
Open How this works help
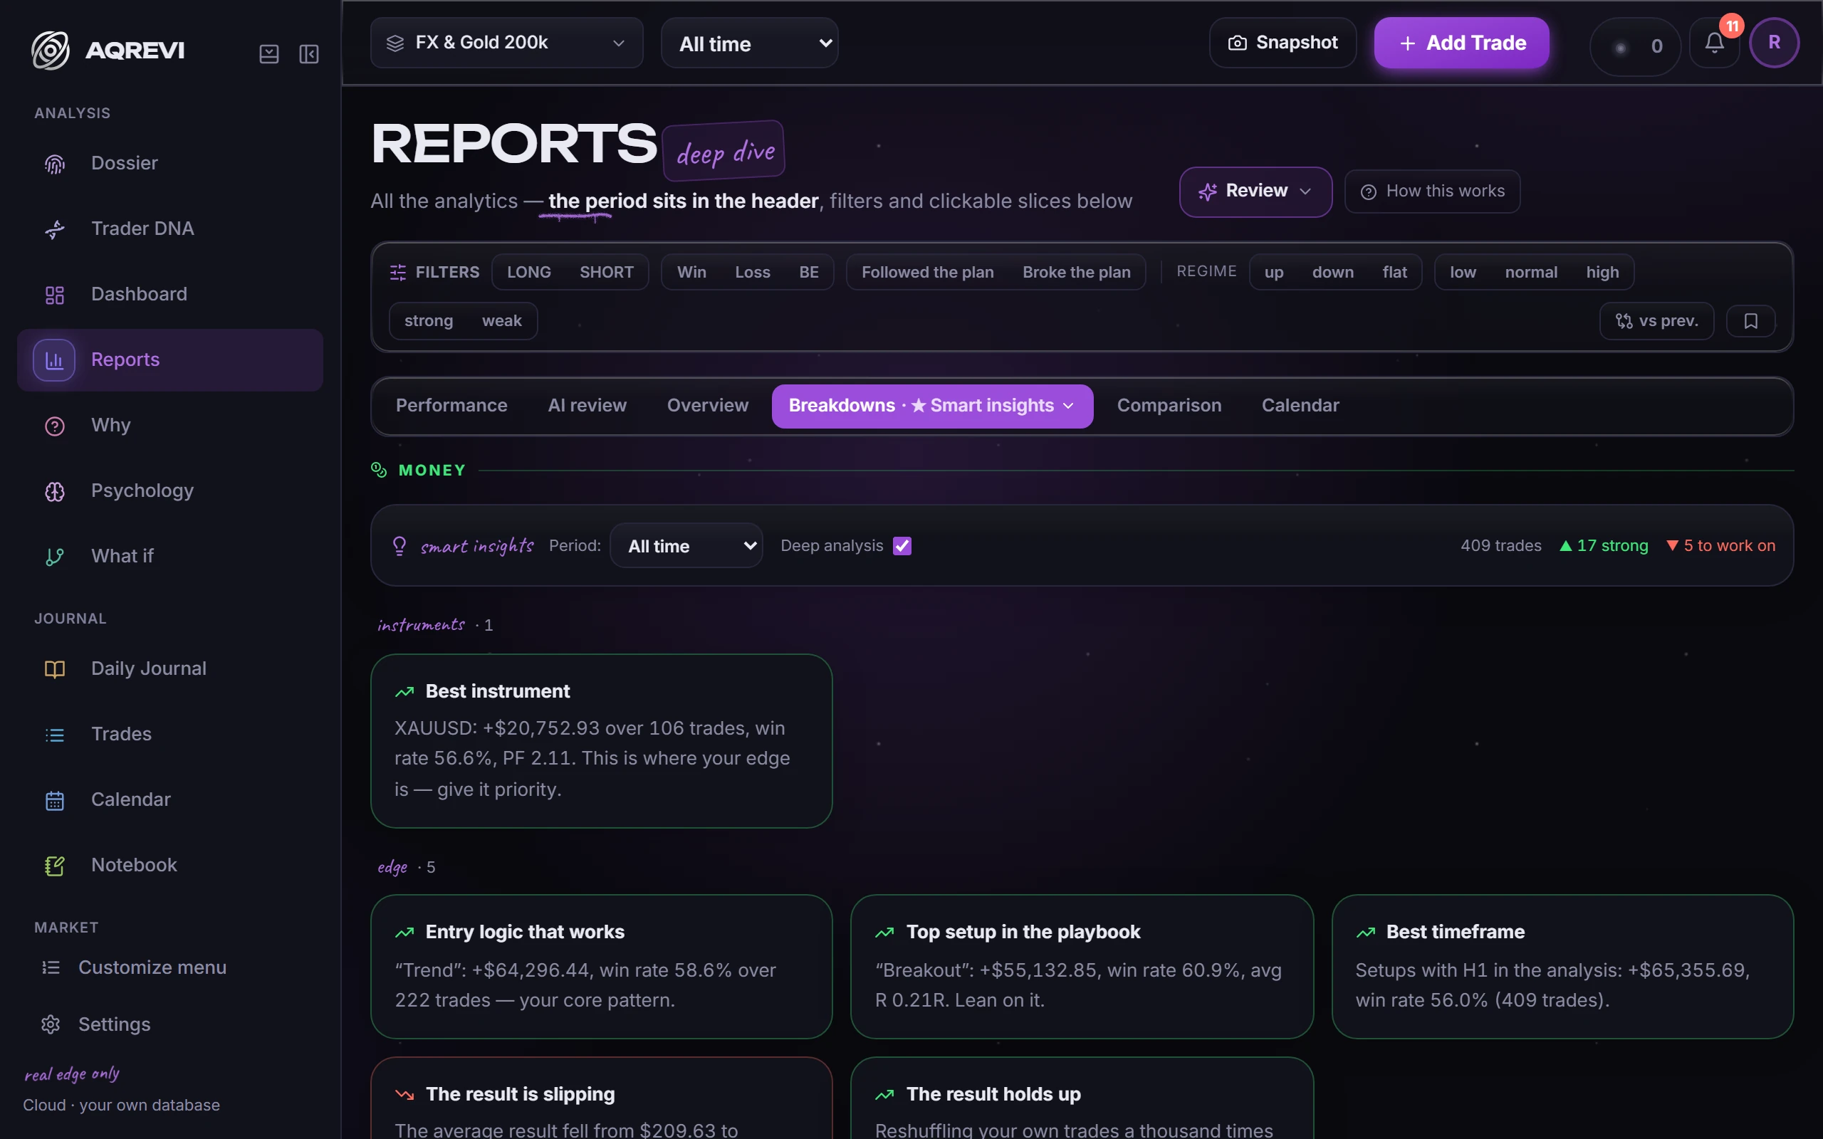(1432, 191)
